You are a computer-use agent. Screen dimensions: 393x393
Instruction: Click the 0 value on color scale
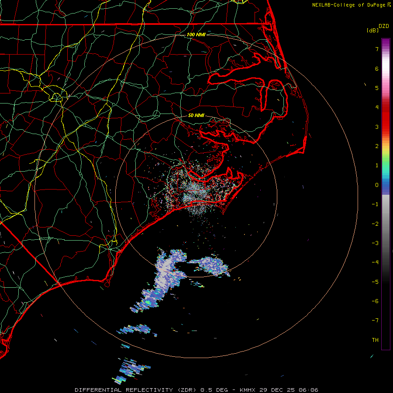pos(377,185)
